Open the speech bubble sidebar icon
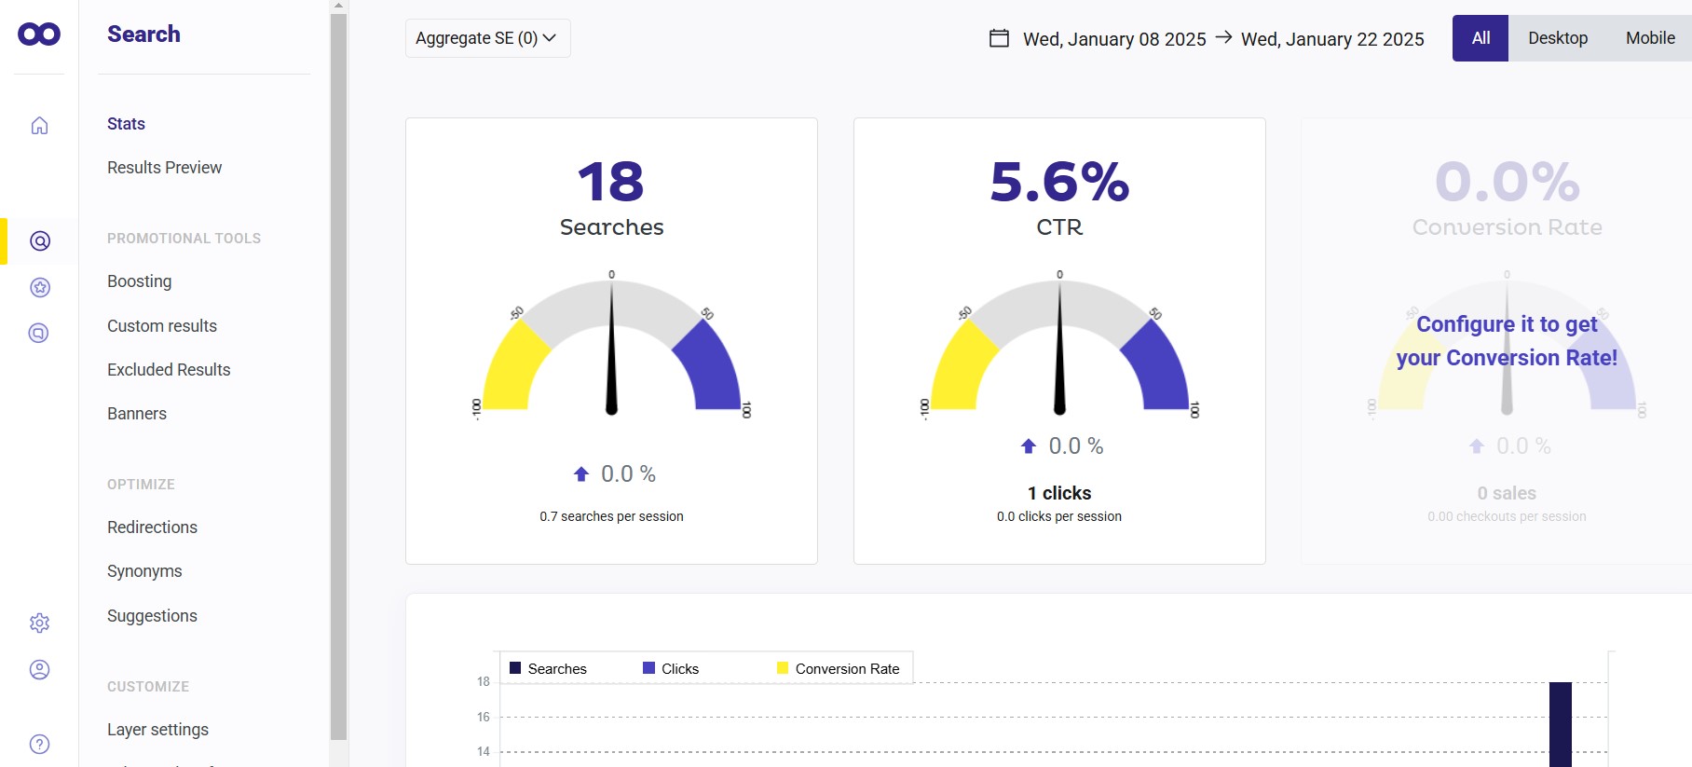 coord(39,333)
